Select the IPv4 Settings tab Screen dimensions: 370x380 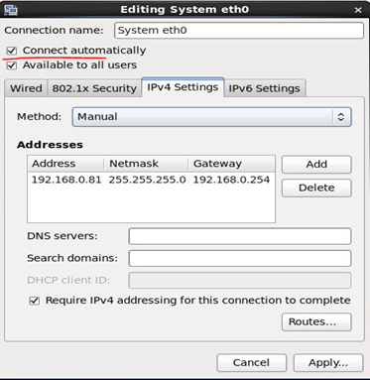tap(183, 87)
